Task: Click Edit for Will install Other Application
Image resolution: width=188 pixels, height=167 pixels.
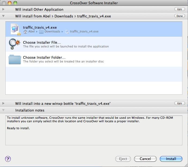Action: (179, 9)
